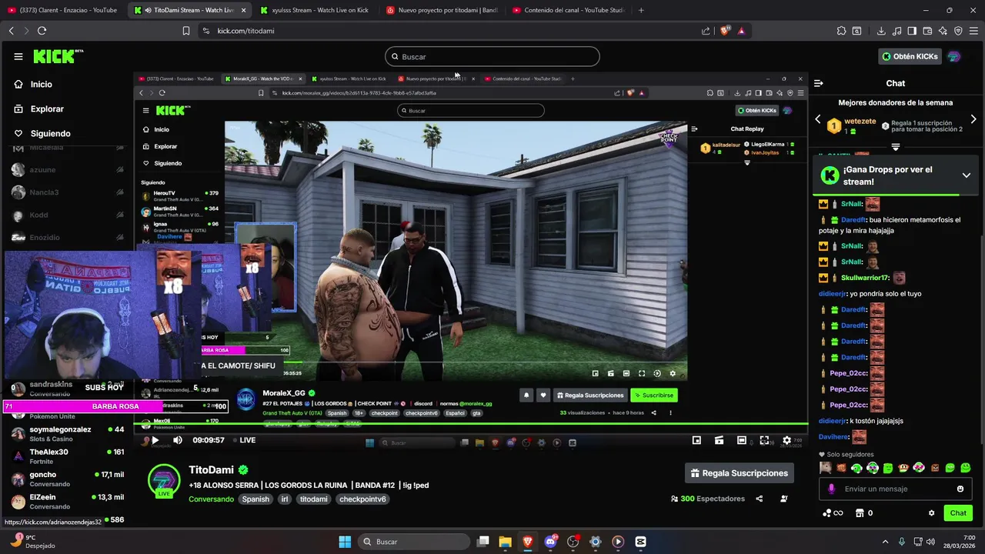Switch the player to fullscreen
The height and width of the screenshot is (554, 985).
coord(764,440)
